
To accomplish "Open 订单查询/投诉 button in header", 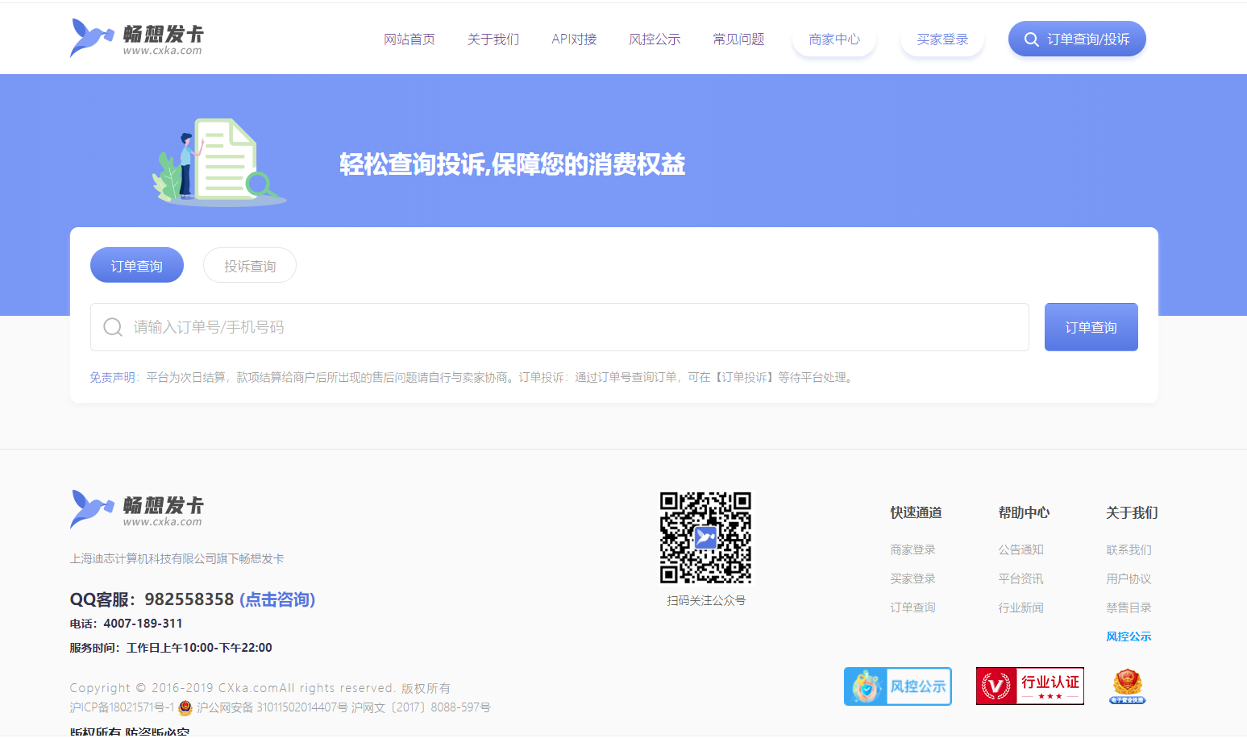I will tap(1076, 39).
